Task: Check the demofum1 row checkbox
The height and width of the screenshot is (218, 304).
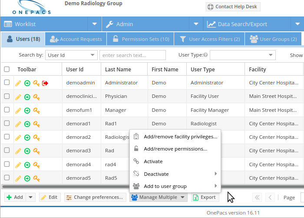Action: pos(7,110)
